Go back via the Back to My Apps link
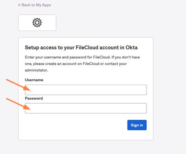The height and width of the screenshot is (154, 186). pos(34,5)
